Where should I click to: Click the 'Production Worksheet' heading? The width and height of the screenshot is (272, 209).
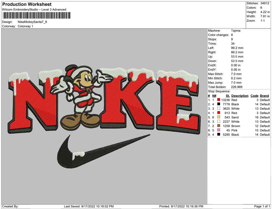tap(27, 4)
